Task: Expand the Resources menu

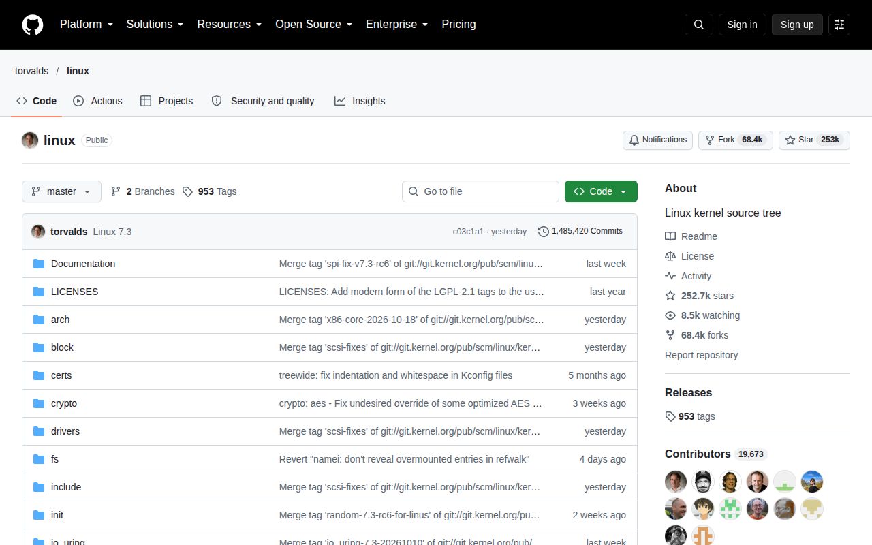Action: tap(230, 25)
